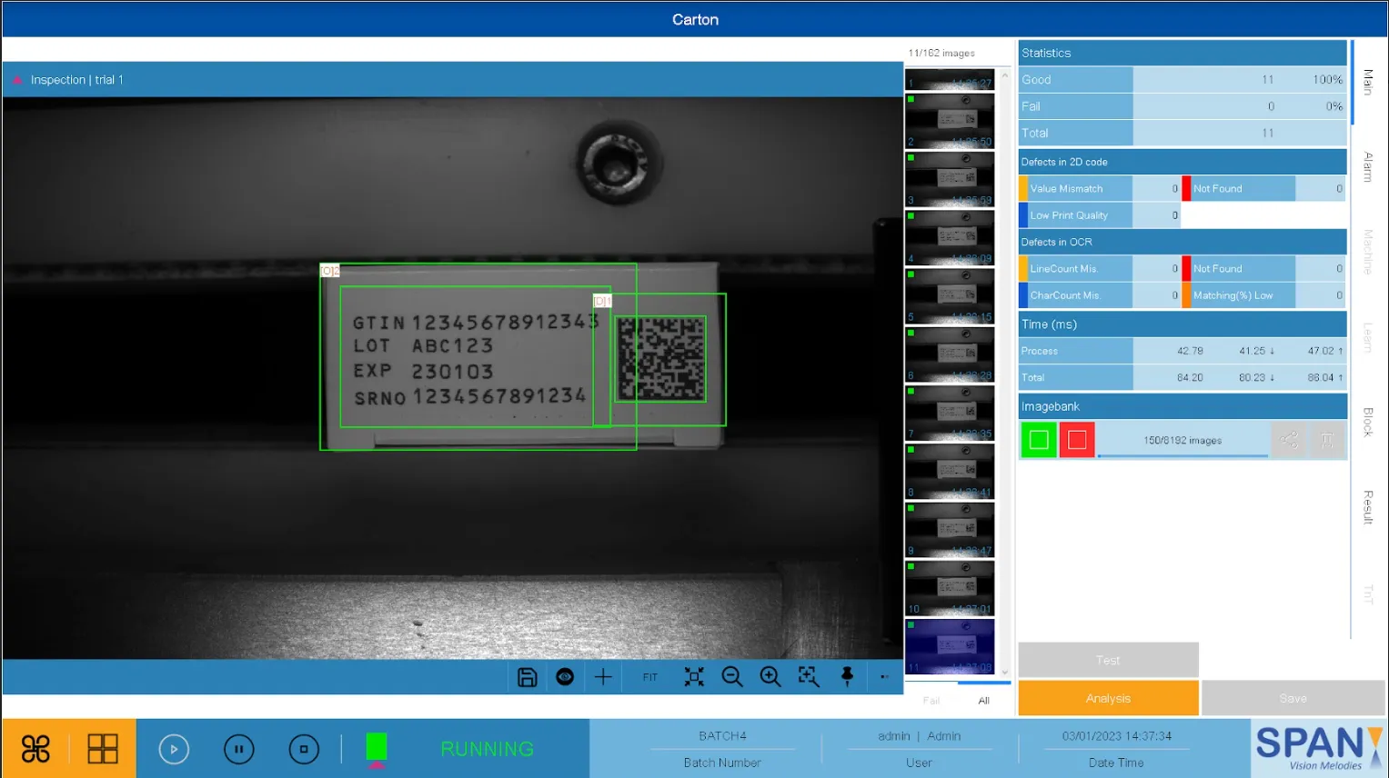This screenshot has height=778, width=1389.
Task: Click the admin user field
Action: (919, 736)
